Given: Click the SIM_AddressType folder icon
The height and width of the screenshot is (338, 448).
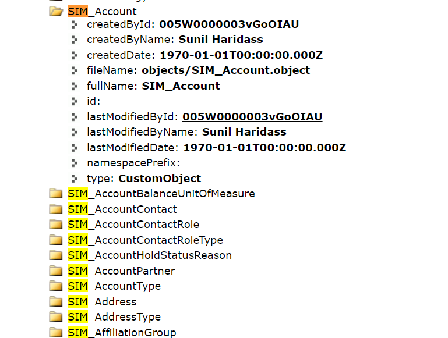Looking at the screenshot, I should pos(56,317).
